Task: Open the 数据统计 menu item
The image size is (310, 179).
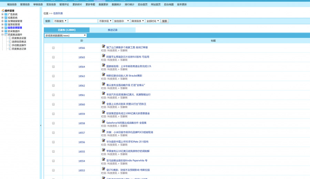Action: 116,4
